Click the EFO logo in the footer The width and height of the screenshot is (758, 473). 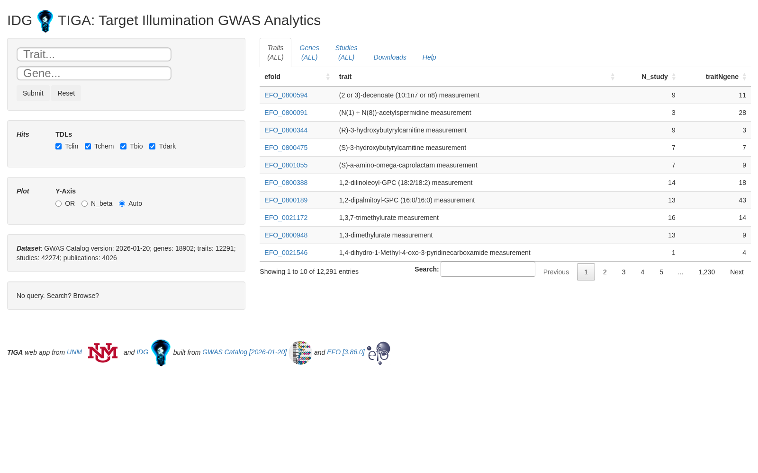379,353
